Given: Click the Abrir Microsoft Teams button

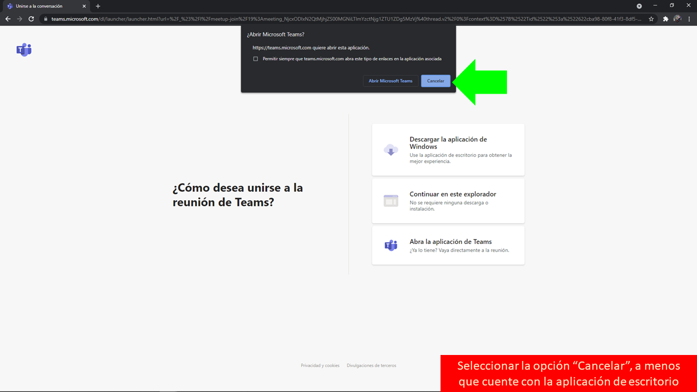Looking at the screenshot, I should [390, 81].
